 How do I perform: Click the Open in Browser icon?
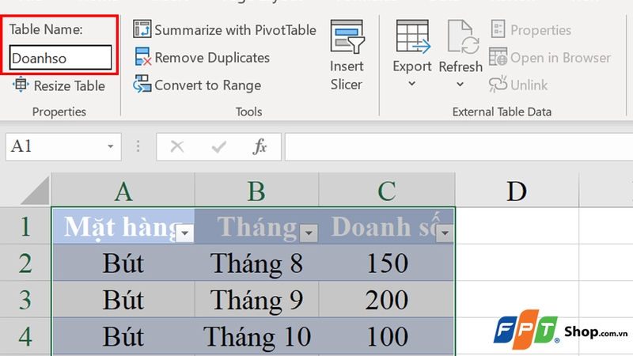498,56
